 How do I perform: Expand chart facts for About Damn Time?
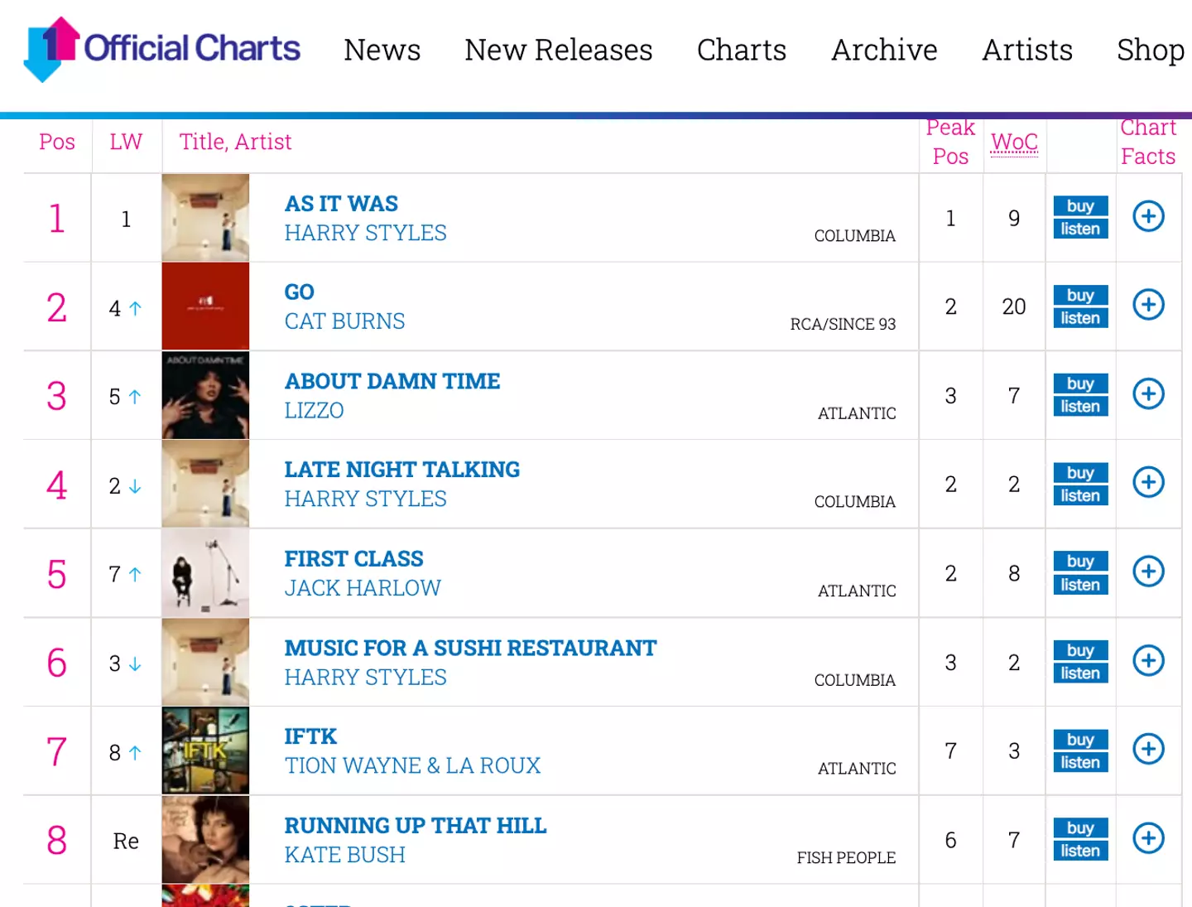click(x=1148, y=394)
